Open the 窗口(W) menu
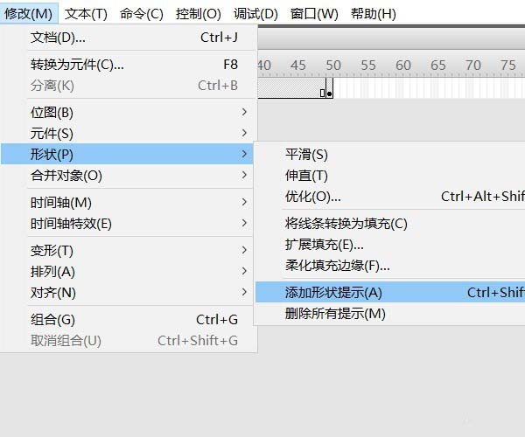Screen dimensions: 525x437 point(314,13)
